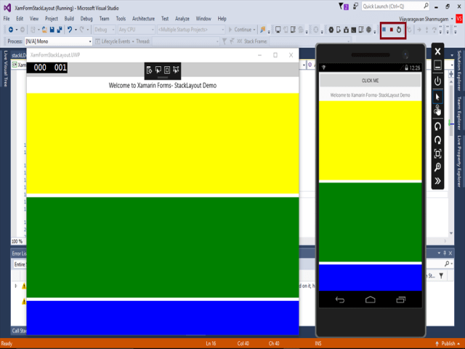
Task: Click the Continue debug button
Action: click(240, 30)
